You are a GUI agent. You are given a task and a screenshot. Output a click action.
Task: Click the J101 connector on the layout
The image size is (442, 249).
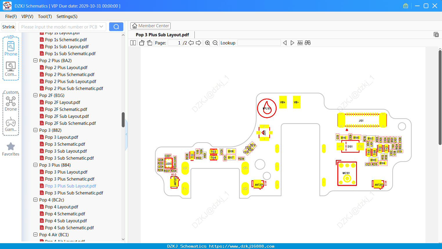(362, 120)
